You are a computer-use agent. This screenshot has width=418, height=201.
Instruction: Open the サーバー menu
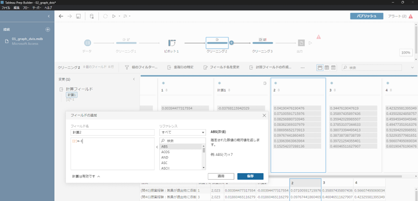coord(37,8)
